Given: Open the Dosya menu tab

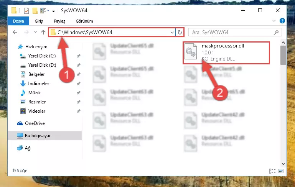Looking at the screenshot, I should 18,21.
